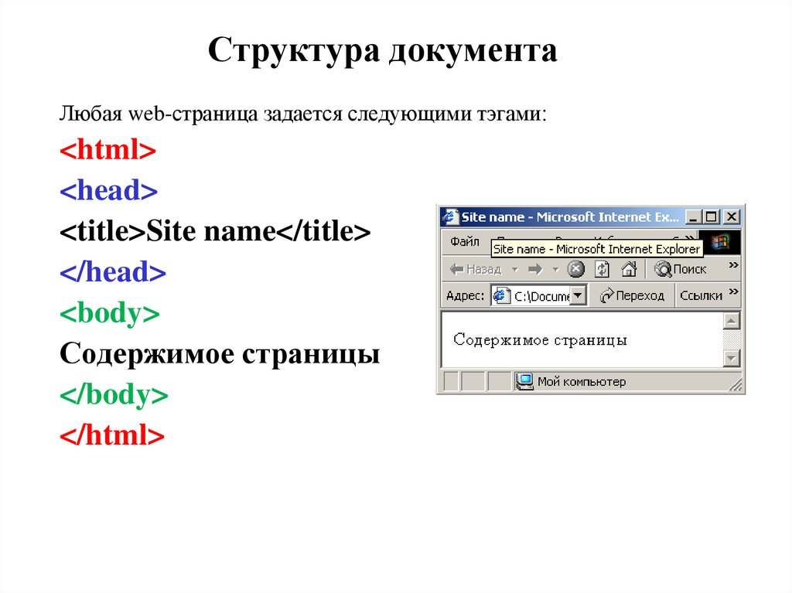Image resolution: width=792 pixels, height=593 pixels.
Task: Click the Переход go button
Action: [x=632, y=296]
